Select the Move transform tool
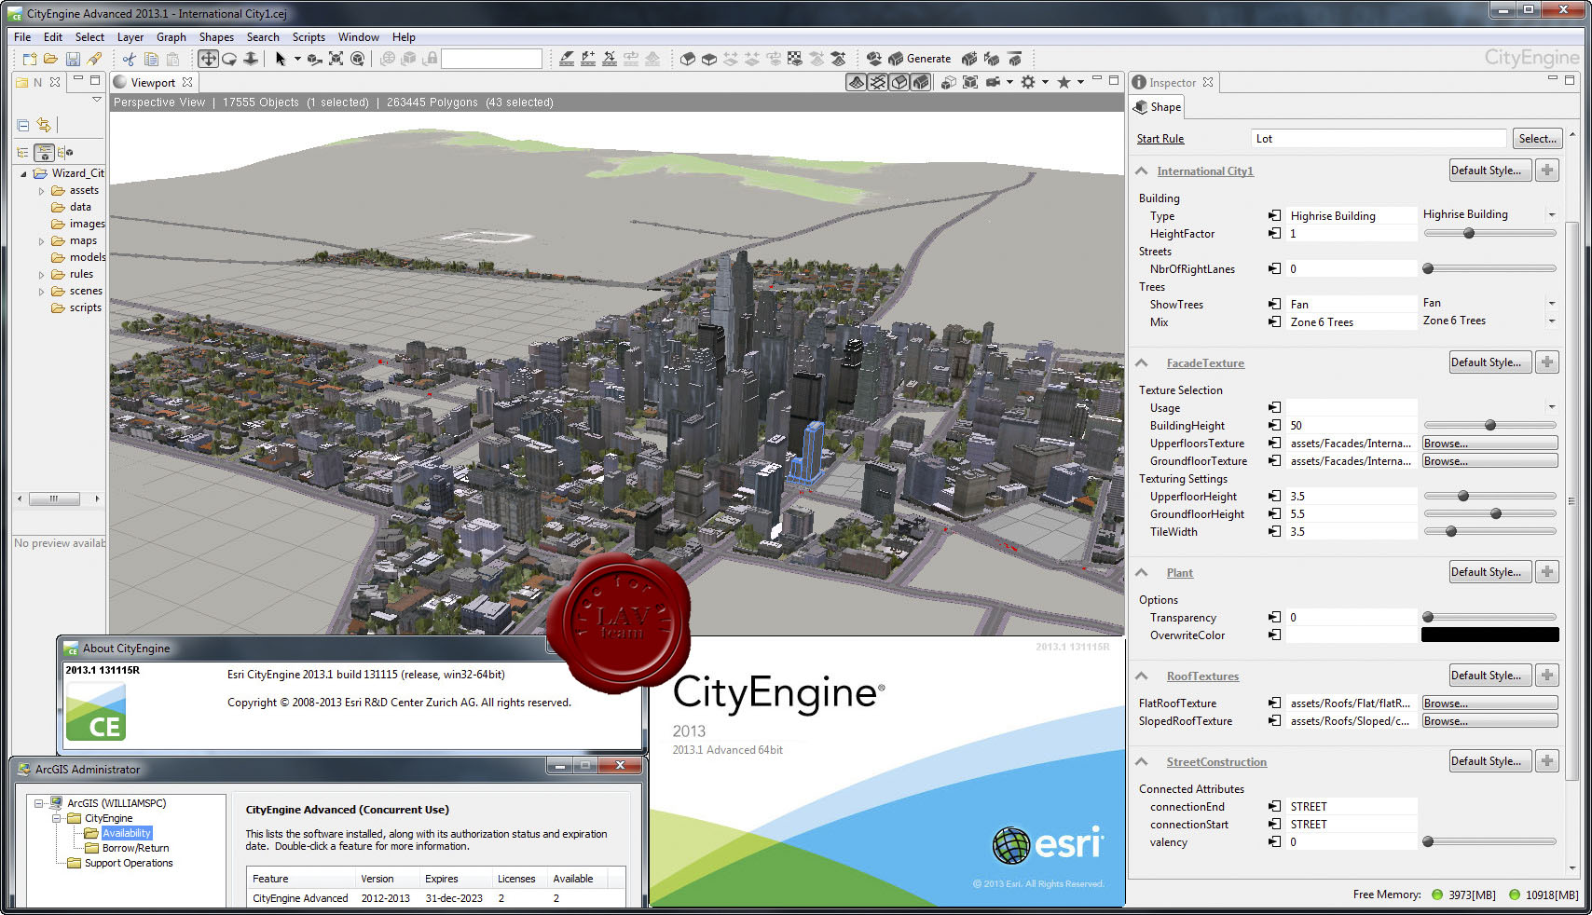Screen dimensions: 1592x915 click(x=314, y=59)
